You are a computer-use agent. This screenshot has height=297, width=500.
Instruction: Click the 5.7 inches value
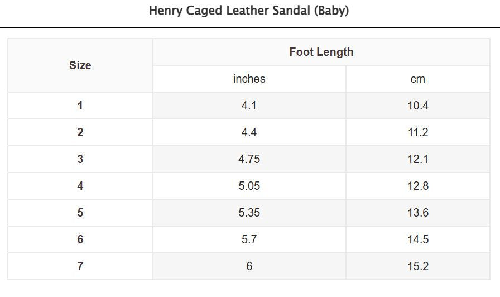tap(249, 239)
